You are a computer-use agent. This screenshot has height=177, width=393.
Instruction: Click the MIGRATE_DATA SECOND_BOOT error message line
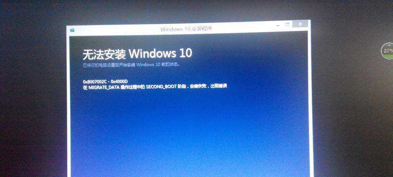click(x=155, y=86)
